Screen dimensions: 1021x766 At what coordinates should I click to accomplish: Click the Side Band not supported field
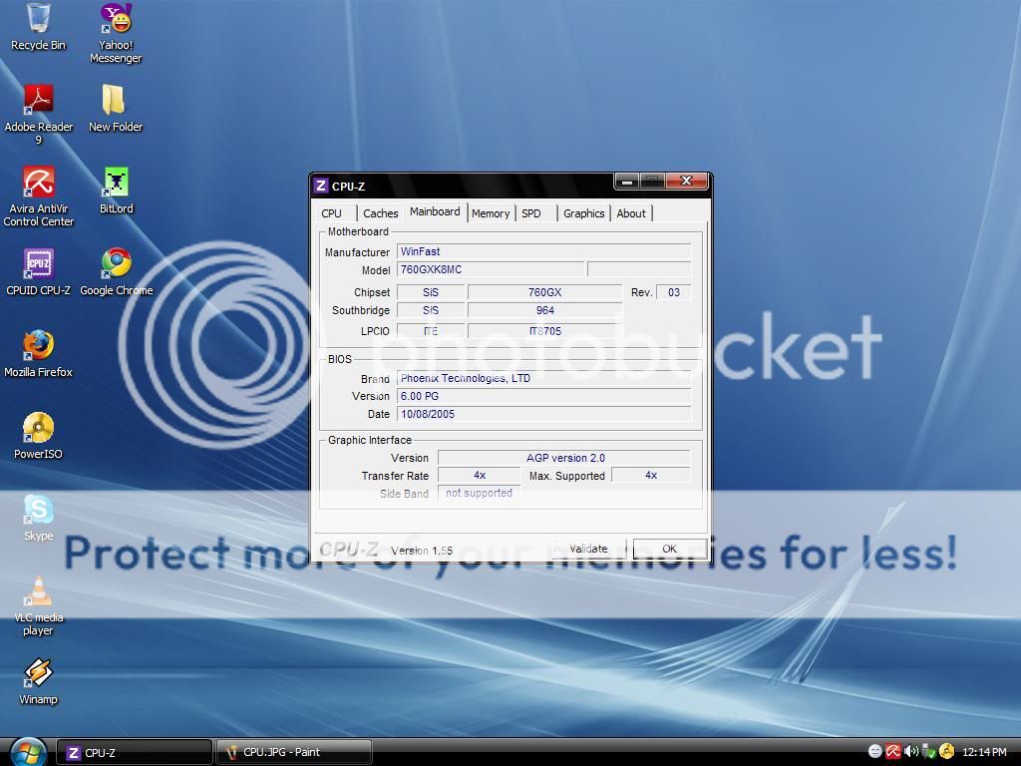tap(480, 493)
